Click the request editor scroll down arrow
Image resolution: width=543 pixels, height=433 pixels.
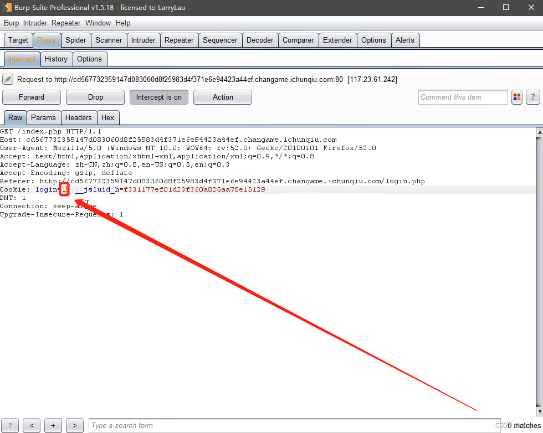click(540, 411)
